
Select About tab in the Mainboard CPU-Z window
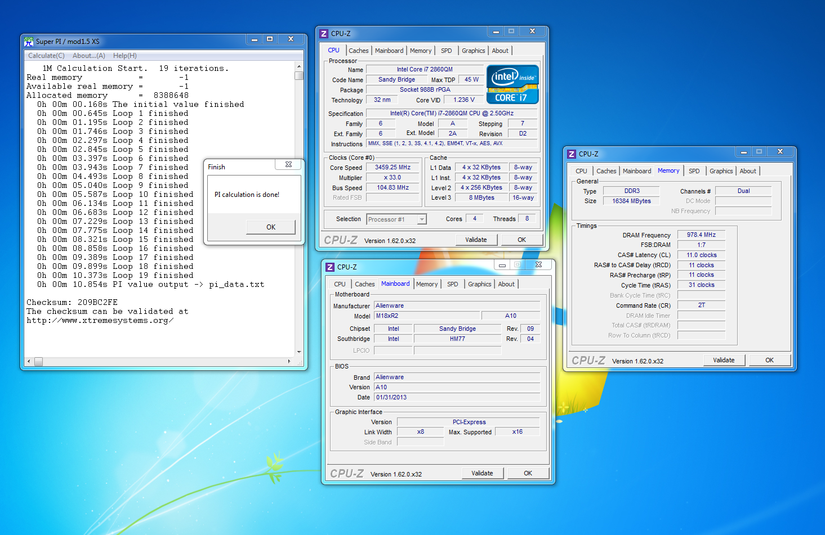pos(506,284)
